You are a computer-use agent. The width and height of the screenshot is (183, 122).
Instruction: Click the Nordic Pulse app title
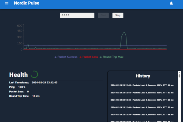(27, 3)
